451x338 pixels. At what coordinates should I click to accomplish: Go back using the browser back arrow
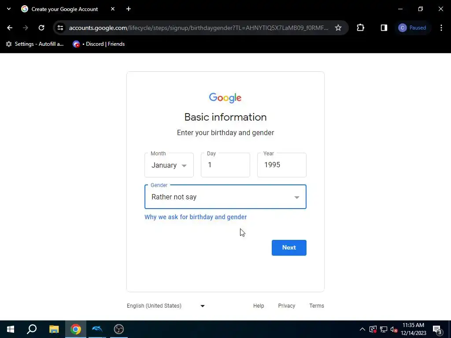(10, 28)
